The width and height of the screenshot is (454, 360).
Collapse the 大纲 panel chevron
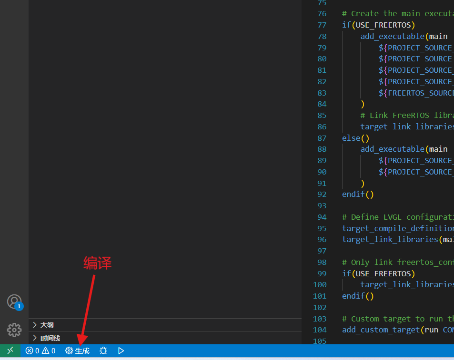[36, 325]
